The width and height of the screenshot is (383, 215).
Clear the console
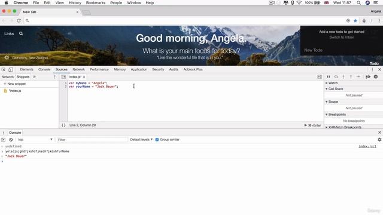(x=11, y=140)
